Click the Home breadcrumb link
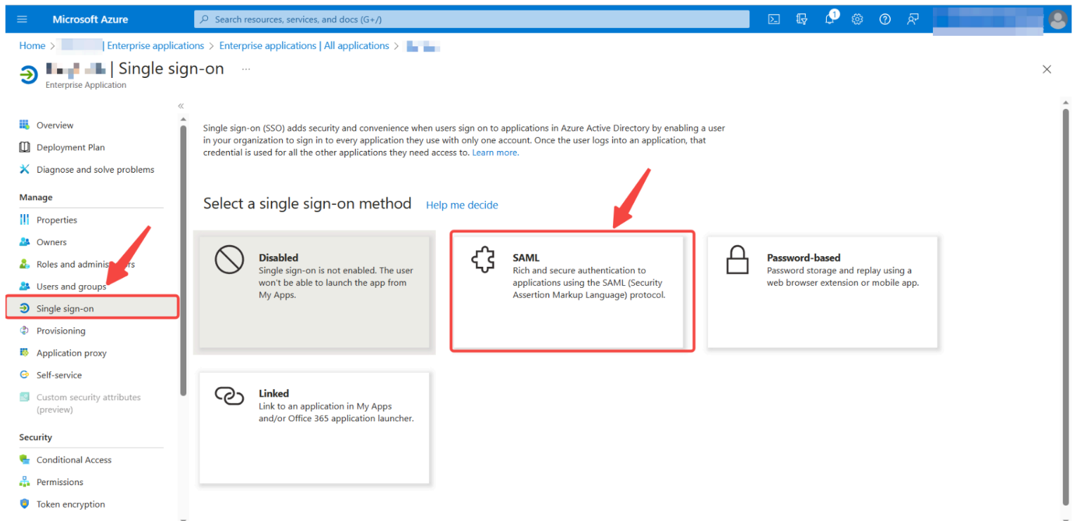Image resolution: width=1082 pixels, height=521 pixels. [32, 46]
